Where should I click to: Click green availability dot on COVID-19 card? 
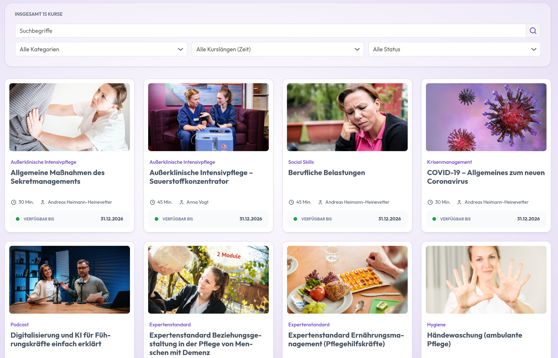click(434, 219)
